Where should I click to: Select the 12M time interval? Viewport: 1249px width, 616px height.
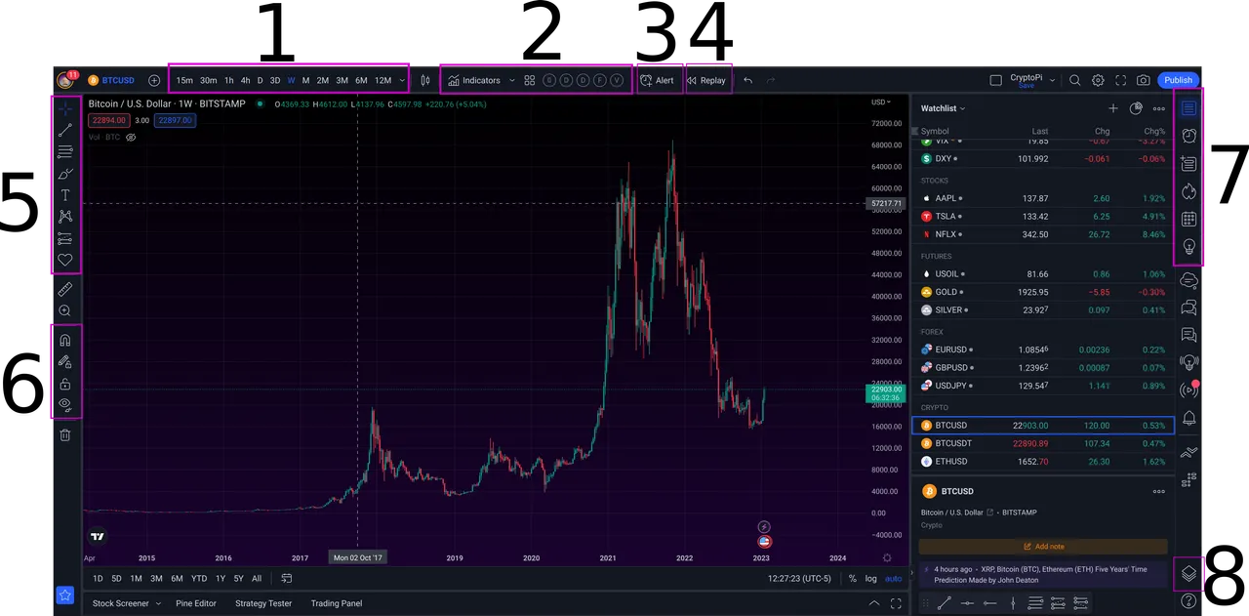[383, 80]
